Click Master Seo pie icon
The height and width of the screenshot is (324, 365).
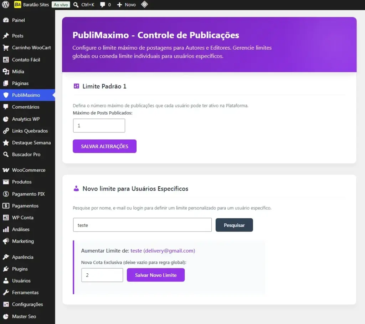point(6,317)
